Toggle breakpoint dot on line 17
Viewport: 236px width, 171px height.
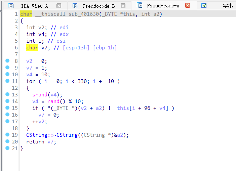[x=7, y=121]
